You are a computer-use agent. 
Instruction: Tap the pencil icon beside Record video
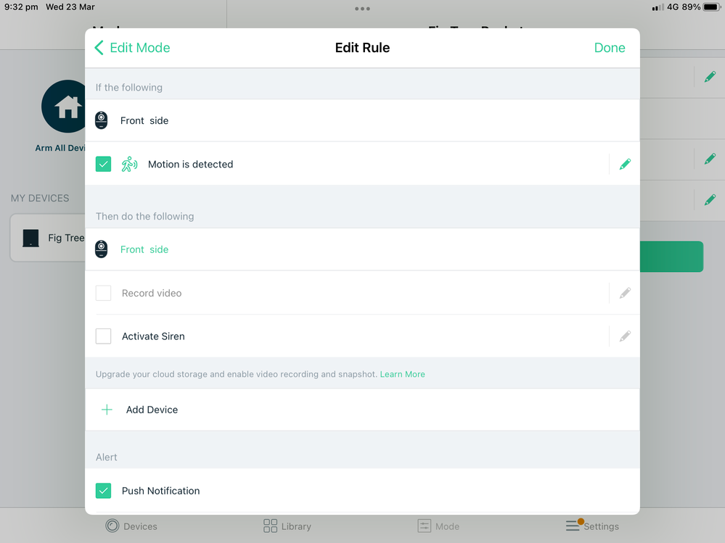(625, 293)
